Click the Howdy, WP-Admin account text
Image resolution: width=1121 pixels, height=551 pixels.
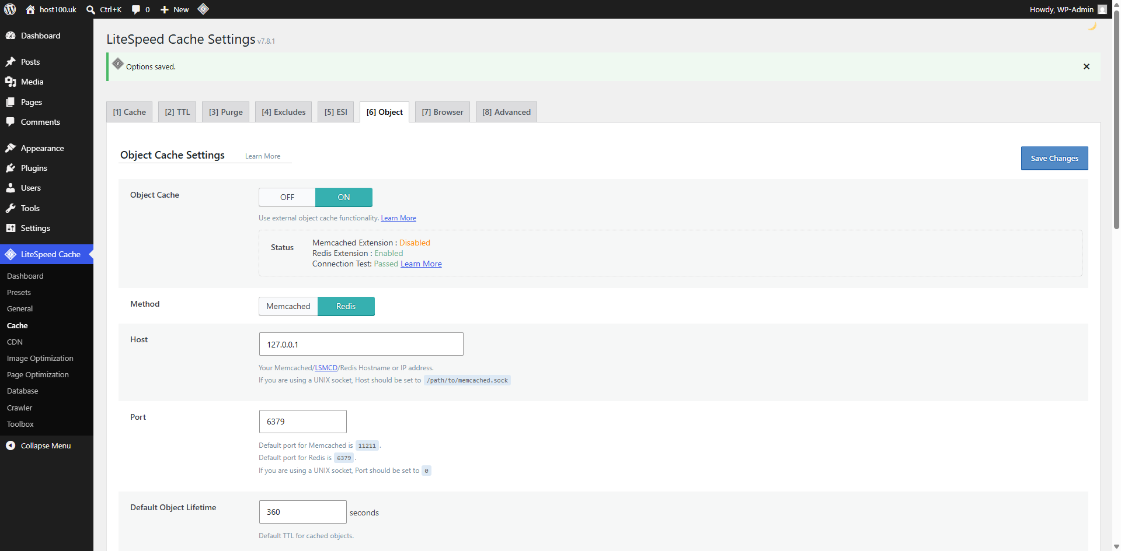pyautogui.click(x=1061, y=9)
